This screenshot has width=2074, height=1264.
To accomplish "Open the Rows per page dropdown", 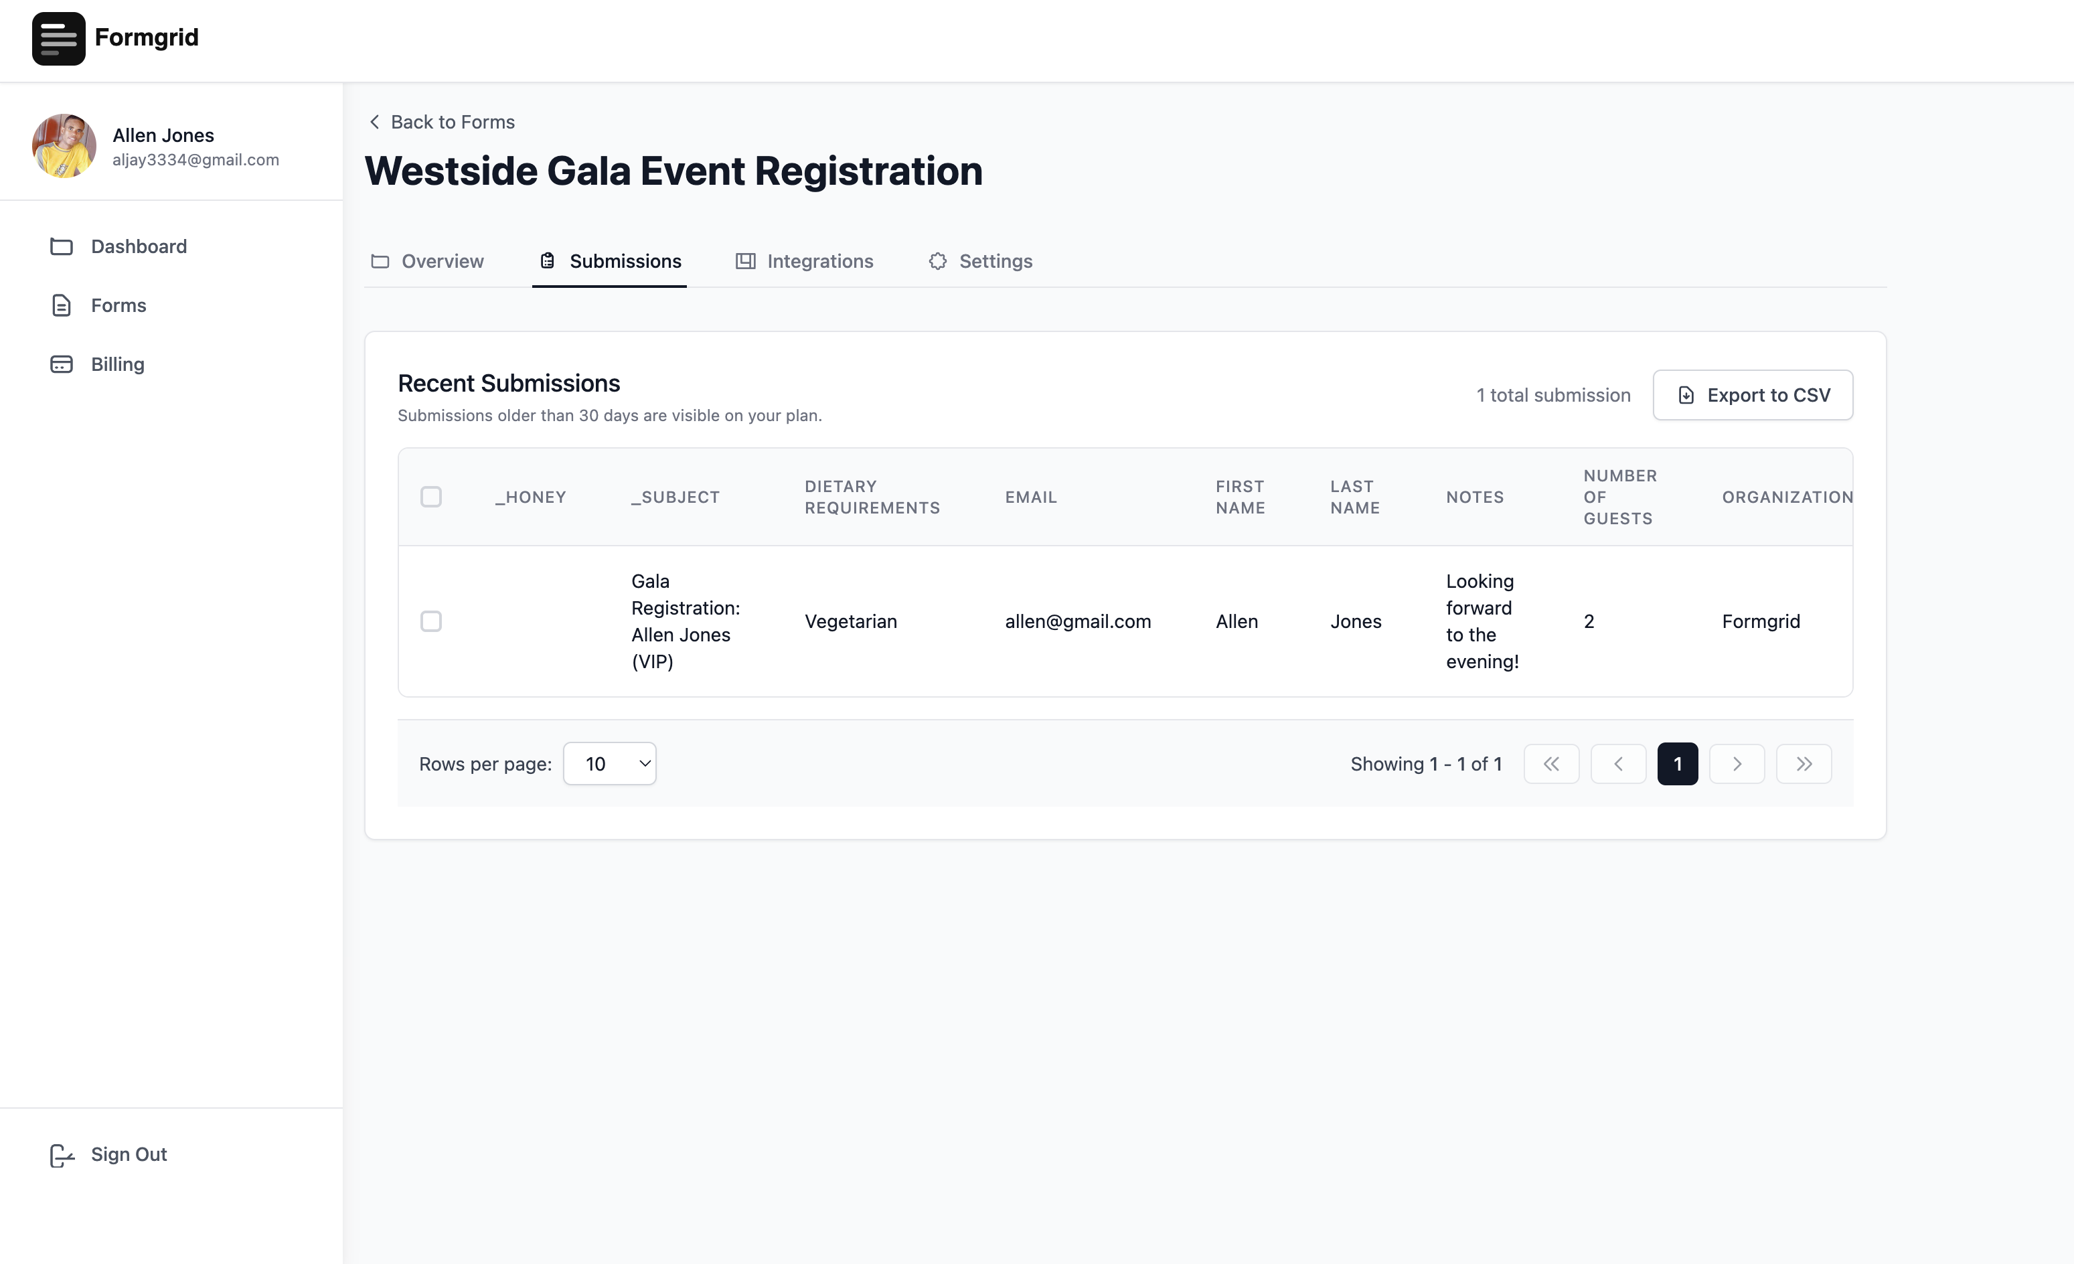I will pyautogui.click(x=609, y=764).
